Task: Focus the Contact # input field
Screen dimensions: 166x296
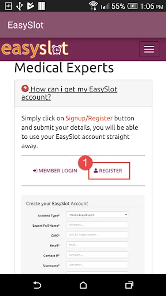Action: (x=97, y=255)
